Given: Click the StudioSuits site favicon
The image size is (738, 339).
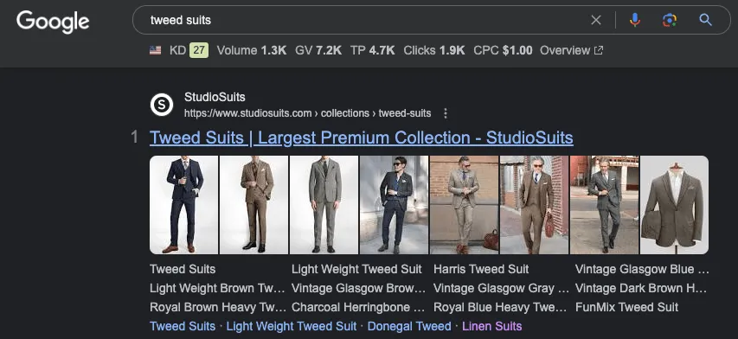Looking at the screenshot, I should (162, 105).
